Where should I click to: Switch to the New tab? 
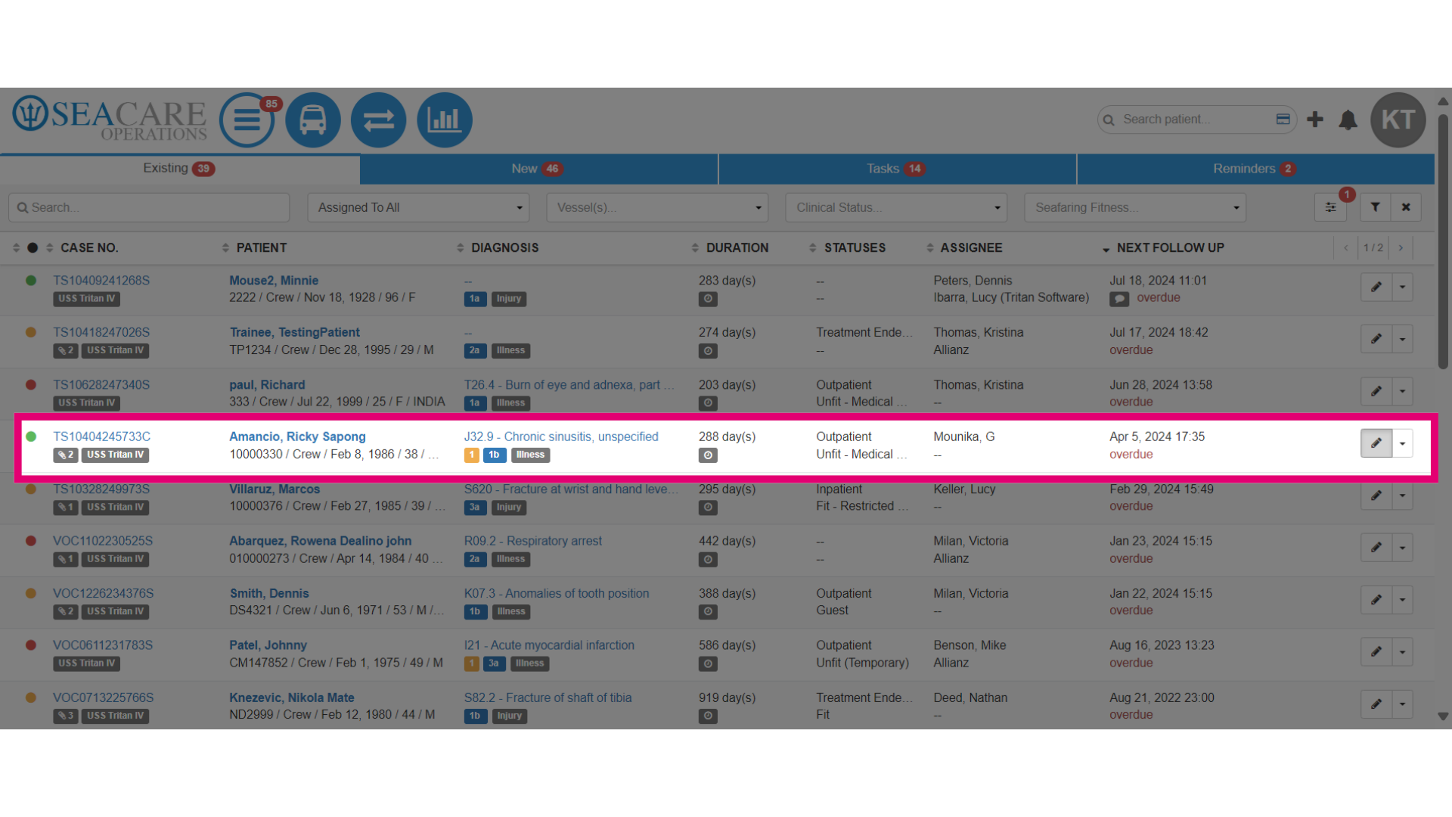tap(538, 169)
